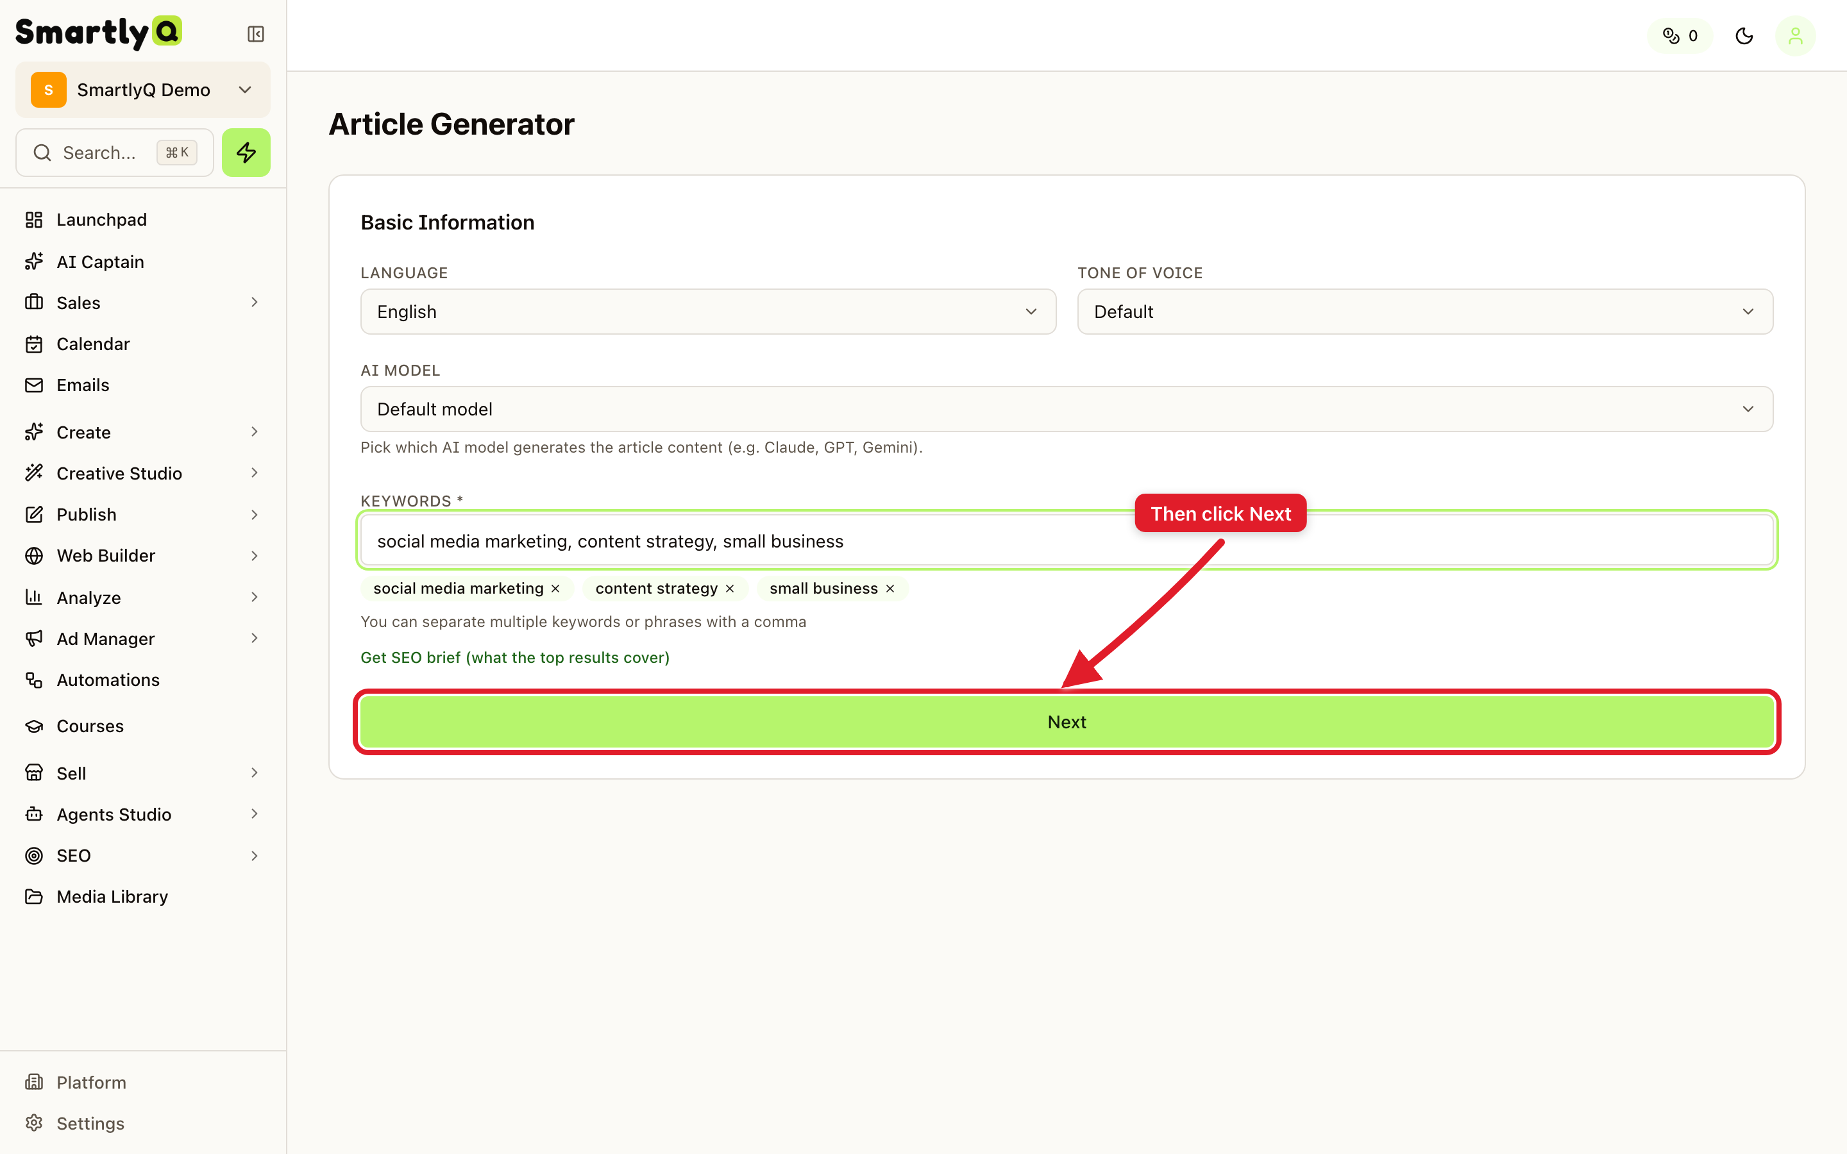This screenshot has height=1154, width=1847.
Task: Expand the Sales submenu chevron
Action: click(254, 302)
